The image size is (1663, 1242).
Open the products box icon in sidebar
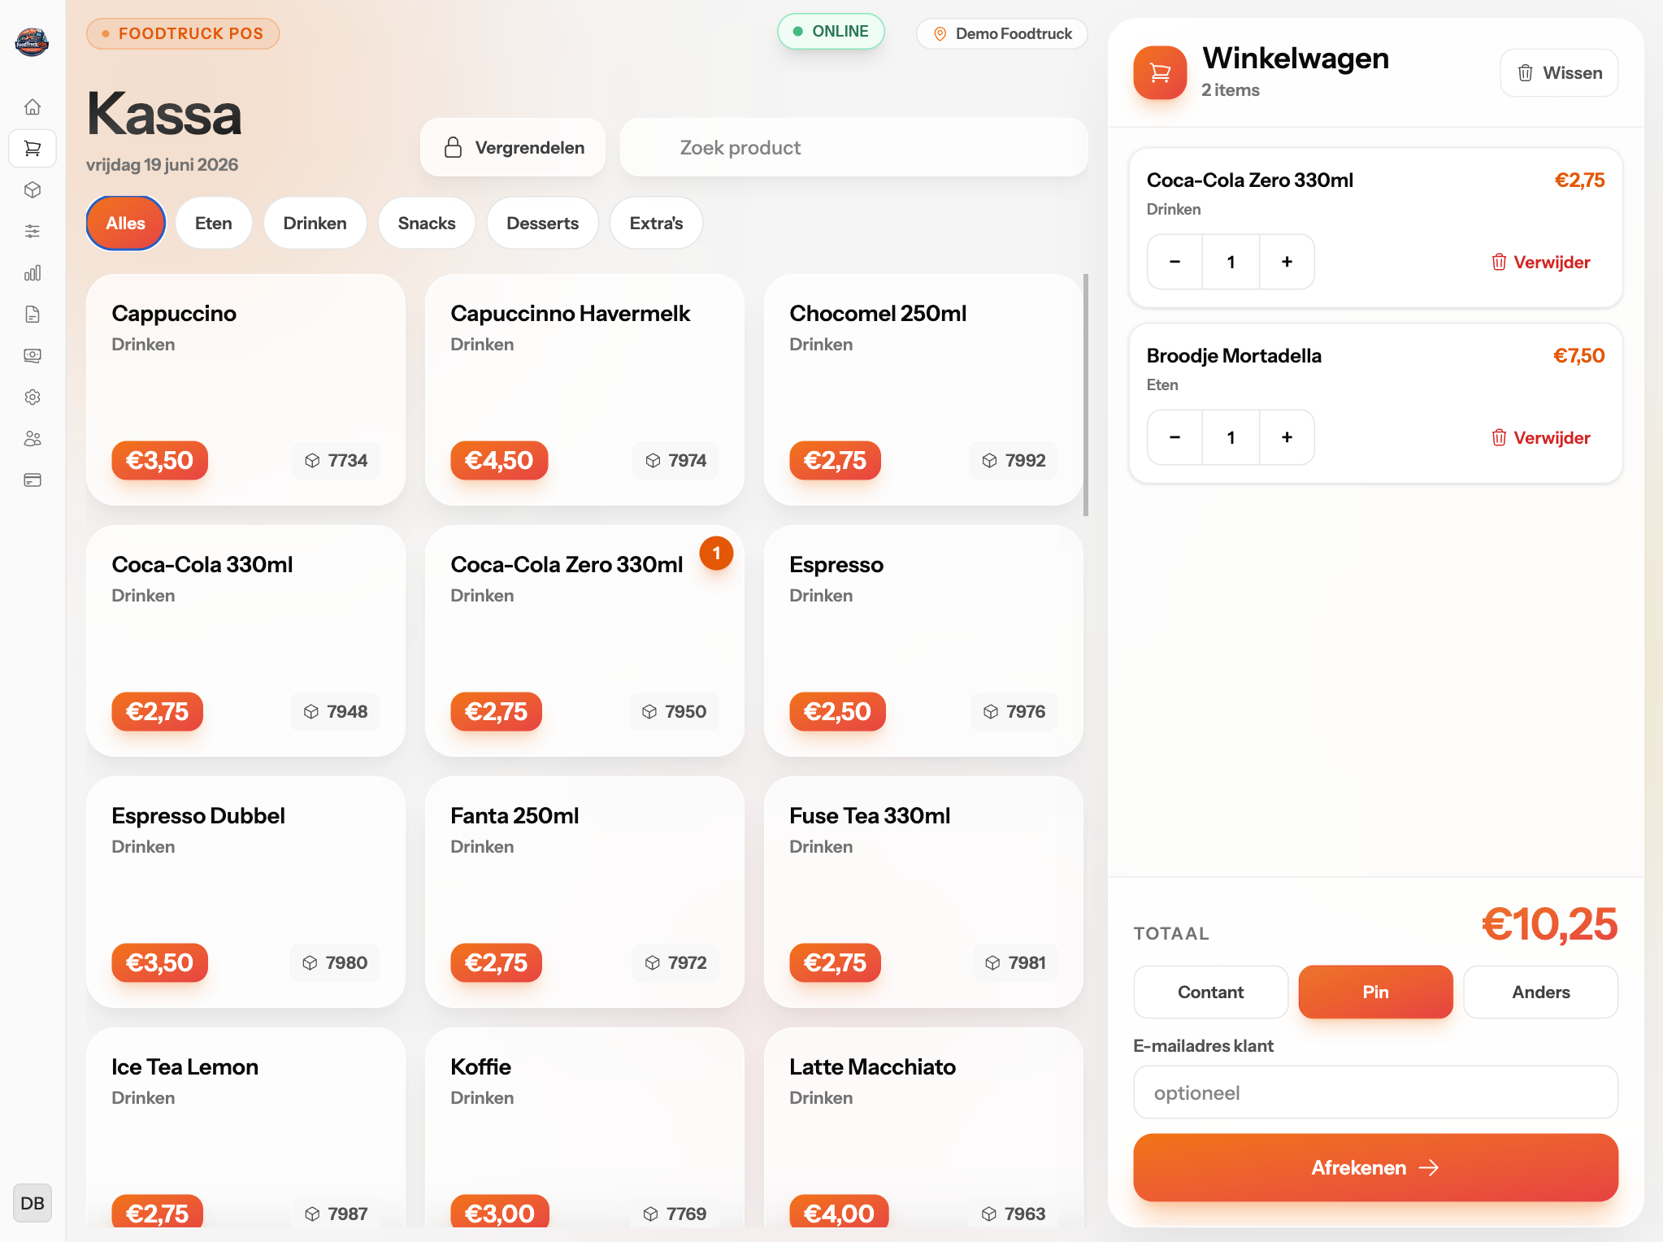pyautogui.click(x=33, y=189)
